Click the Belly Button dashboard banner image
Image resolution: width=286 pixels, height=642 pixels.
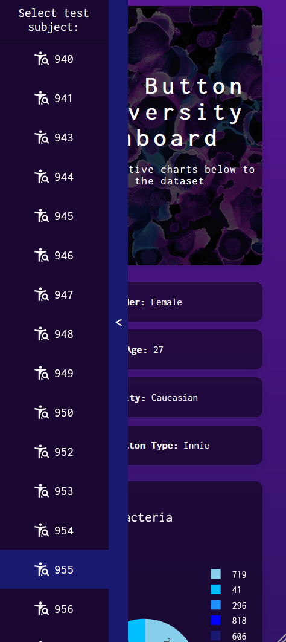click(195, 135)
